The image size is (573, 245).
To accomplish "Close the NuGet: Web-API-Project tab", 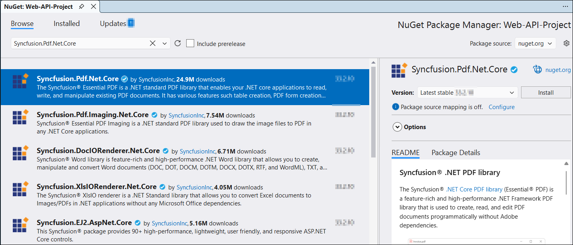I will pos(93,7).
